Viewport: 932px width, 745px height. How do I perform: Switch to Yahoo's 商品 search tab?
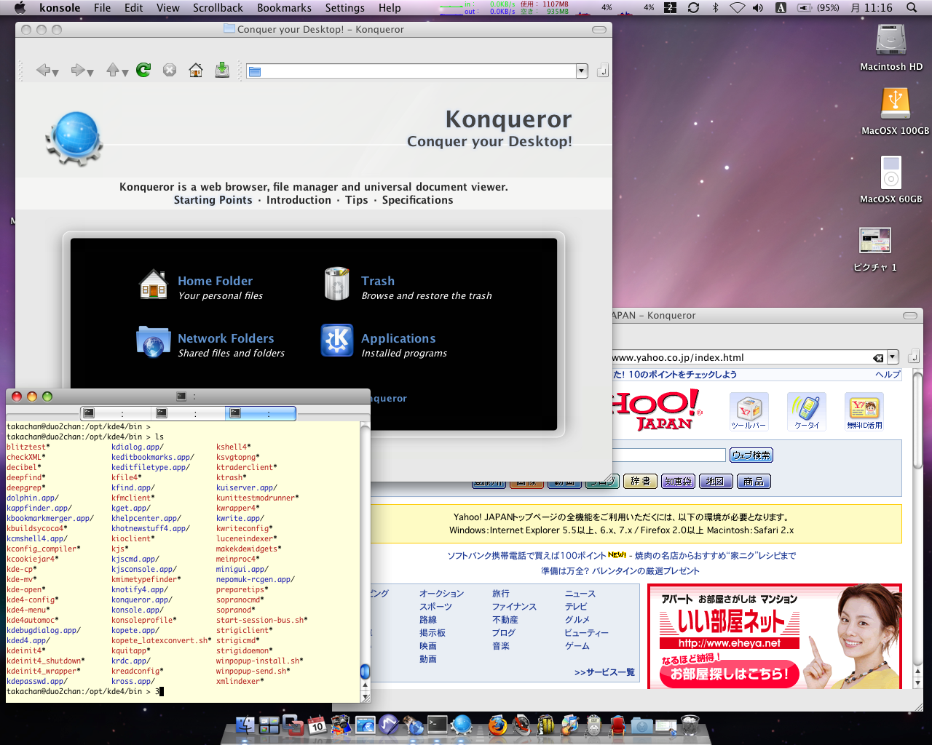(x=754, y=482)
